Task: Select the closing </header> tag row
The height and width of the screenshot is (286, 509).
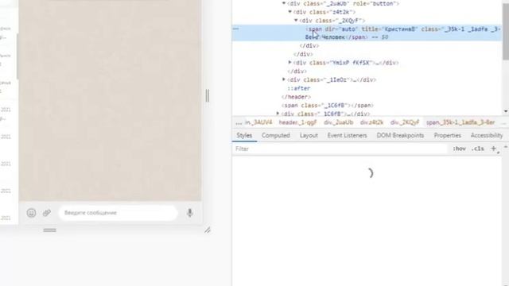Action: (296, 97)
